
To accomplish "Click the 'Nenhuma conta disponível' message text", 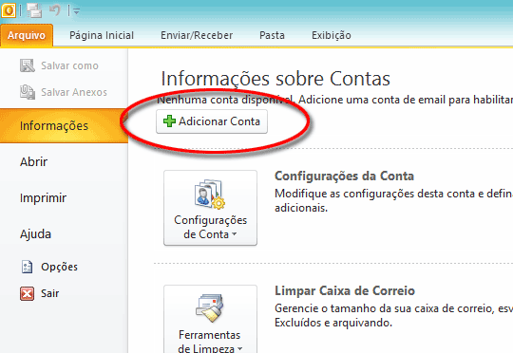I will pos(334,100).
